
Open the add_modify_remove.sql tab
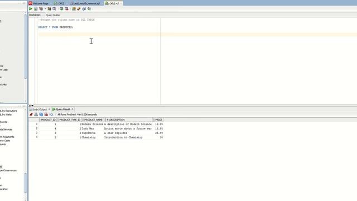point(85,3)
